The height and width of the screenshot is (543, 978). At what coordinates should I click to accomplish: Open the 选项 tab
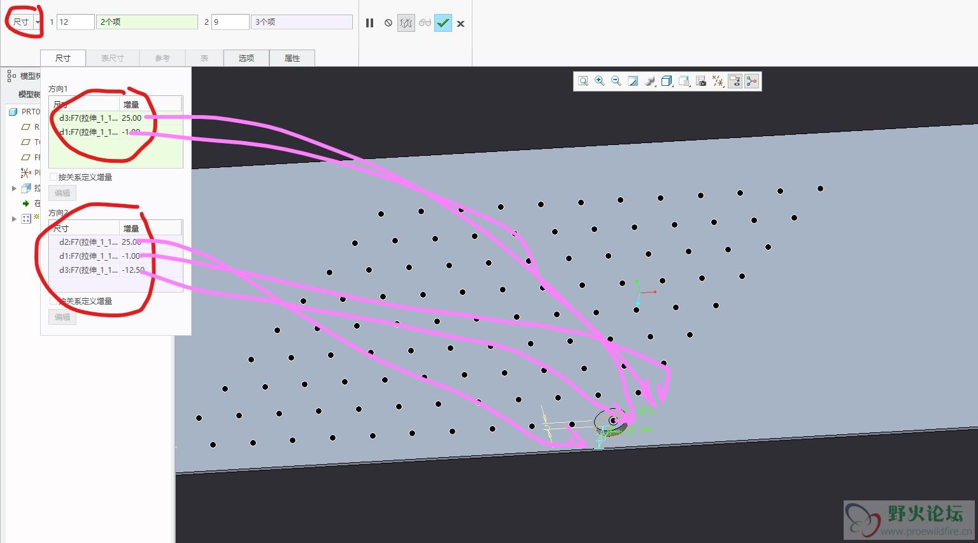pyautogui.click(x=246, y=58)
